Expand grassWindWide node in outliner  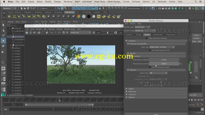(x=11, y=37)
